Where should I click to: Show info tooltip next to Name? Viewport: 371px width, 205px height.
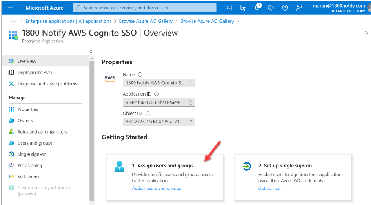click(140, 74)
